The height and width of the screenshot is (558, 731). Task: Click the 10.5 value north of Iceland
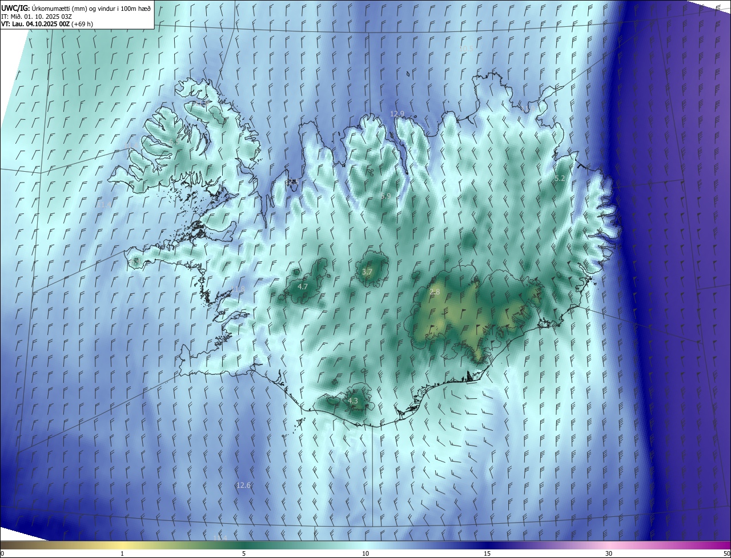(x=466, y=49)
